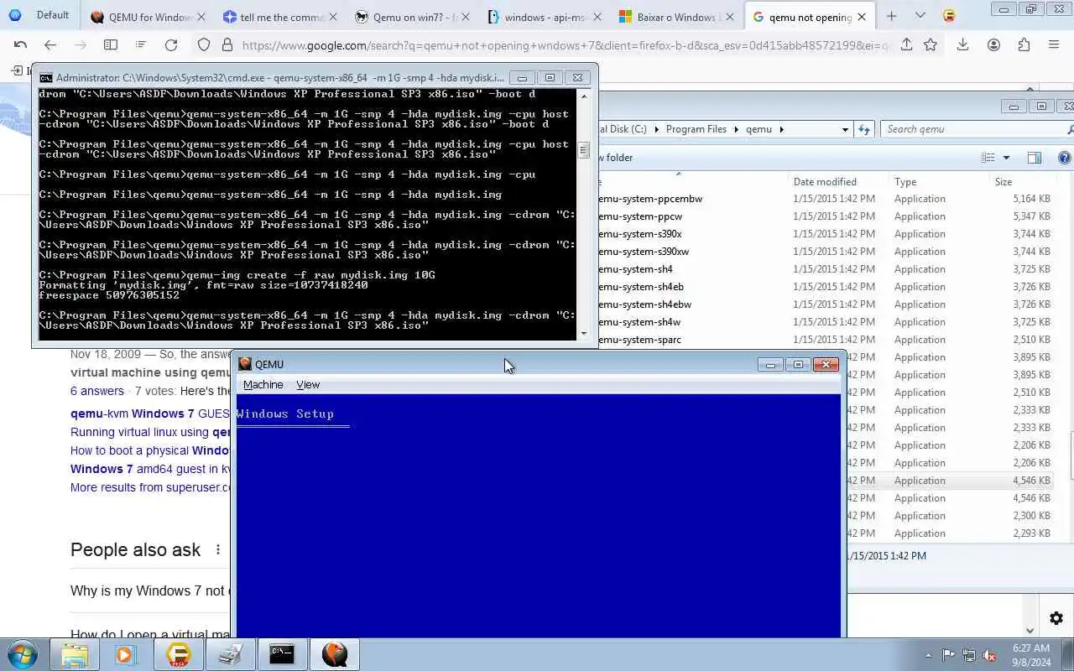This screenshot has height=671, width=1074.
Task: Sort Explorer files by Date modified
Action: pyautogui.click(x=825, y=181)
